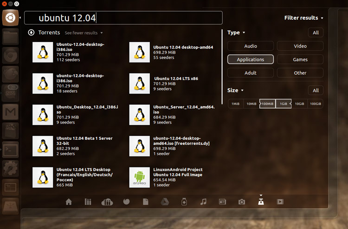Open Ubuntu-12.04-desktop-i386.iso with 112 seeders
The height and width of the screenshot is (229, 348).
click(x=76, y=52)
